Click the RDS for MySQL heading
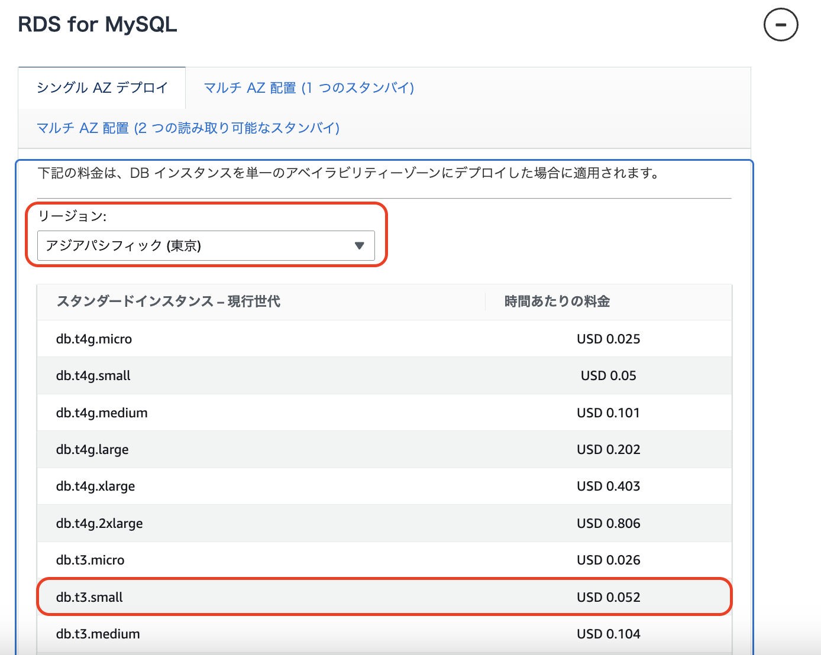Image resolution: width=821 pixels, height=655 pixels. pyautogui.click(x=98, y=24)
